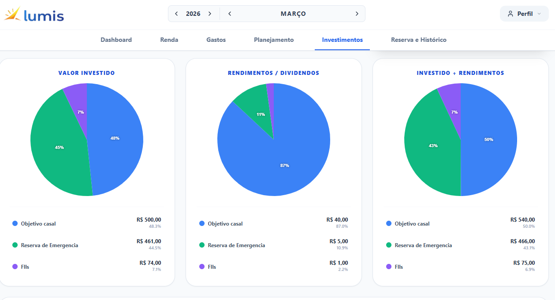
Task: Click the 2026 year label
Action: [193, 14]
